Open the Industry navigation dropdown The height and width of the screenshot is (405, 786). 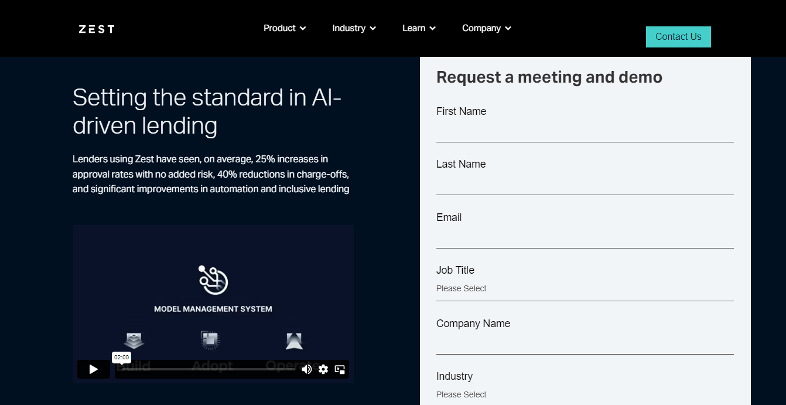click(x=354, y=28)
